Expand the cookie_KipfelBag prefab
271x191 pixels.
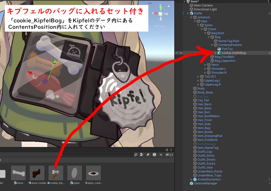click(215, 53)
